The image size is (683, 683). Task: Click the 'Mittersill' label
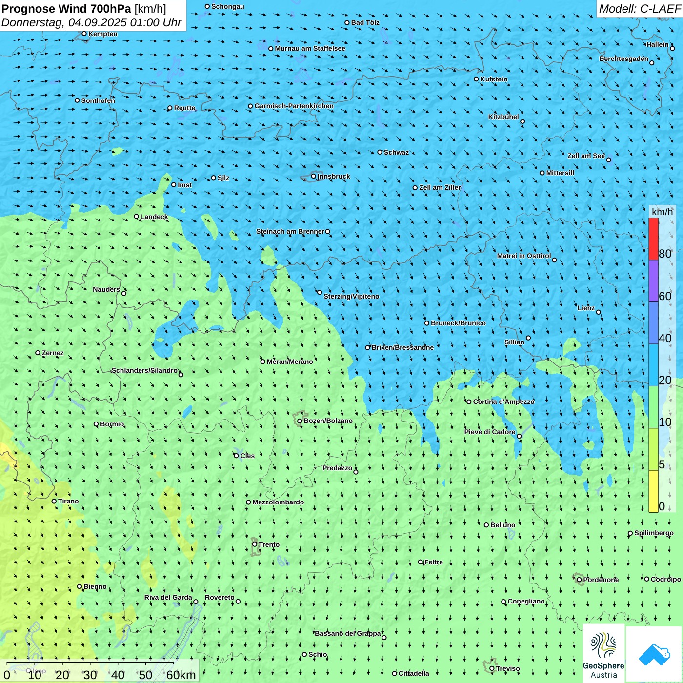coord(560,173)
